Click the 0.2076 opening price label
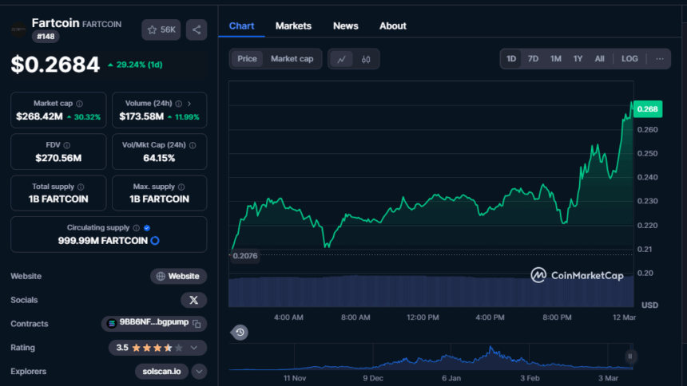The height and width of the screenshot is (386, 687). point(245,255)
